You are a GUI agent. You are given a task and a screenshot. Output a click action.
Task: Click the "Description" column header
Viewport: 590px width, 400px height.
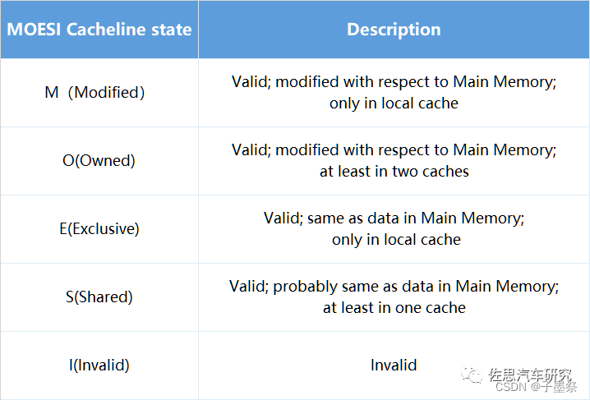coord(394,30)
